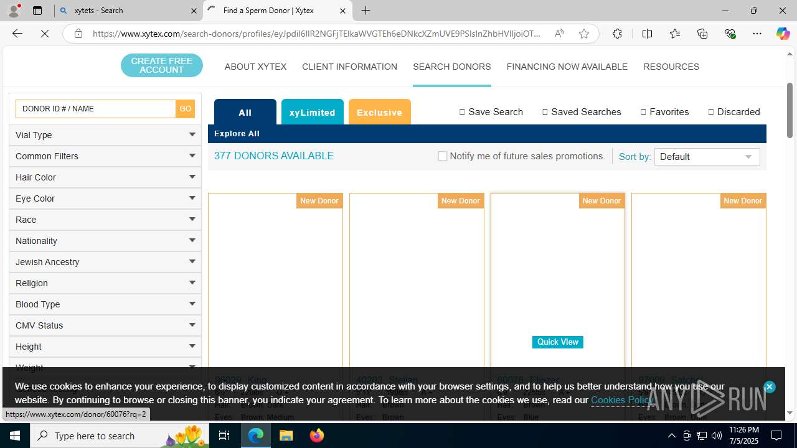The image size is (797, 448).
Task: Click the Donor ID / Name field
Action: tap(96, 109)
